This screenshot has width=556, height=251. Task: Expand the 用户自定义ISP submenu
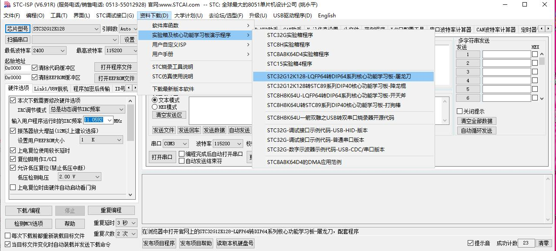[x=195, y=45]
